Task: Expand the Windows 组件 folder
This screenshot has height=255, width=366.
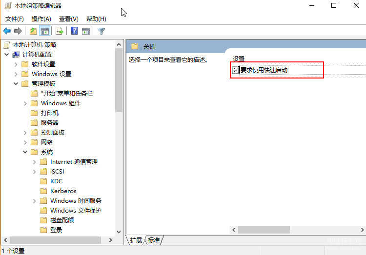Action: point(25,103)
